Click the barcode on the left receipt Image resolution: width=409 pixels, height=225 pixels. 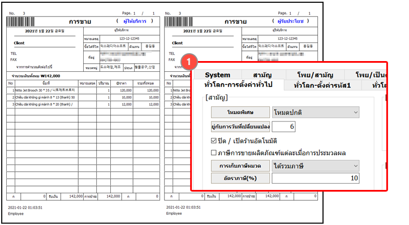[x=20, y=21]
